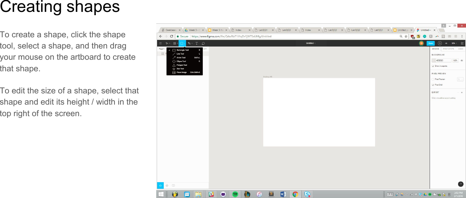Click the browser back arrow
466x198 pixels.
161,36
